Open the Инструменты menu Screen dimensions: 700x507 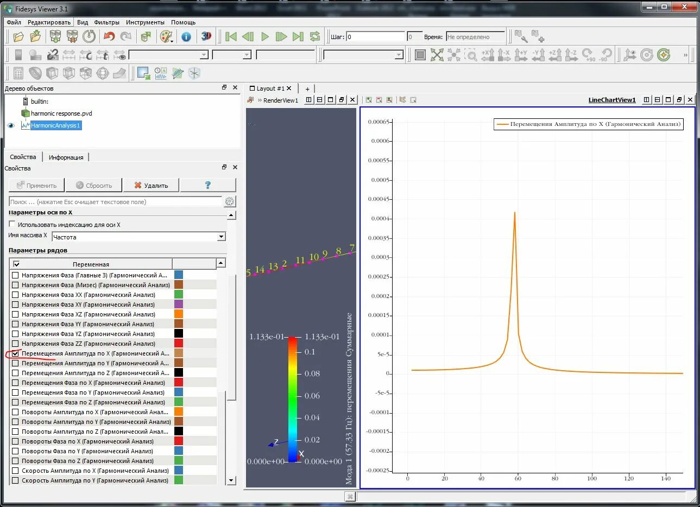click(x=145, y=22)
